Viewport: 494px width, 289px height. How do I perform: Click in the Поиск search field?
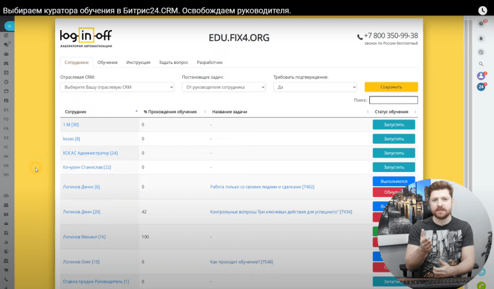[x=394, y=100]
